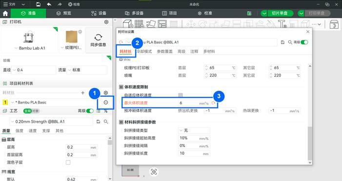Click the add cube icon in canvas toolbar
342x181 pixels.
click(128, 24)
